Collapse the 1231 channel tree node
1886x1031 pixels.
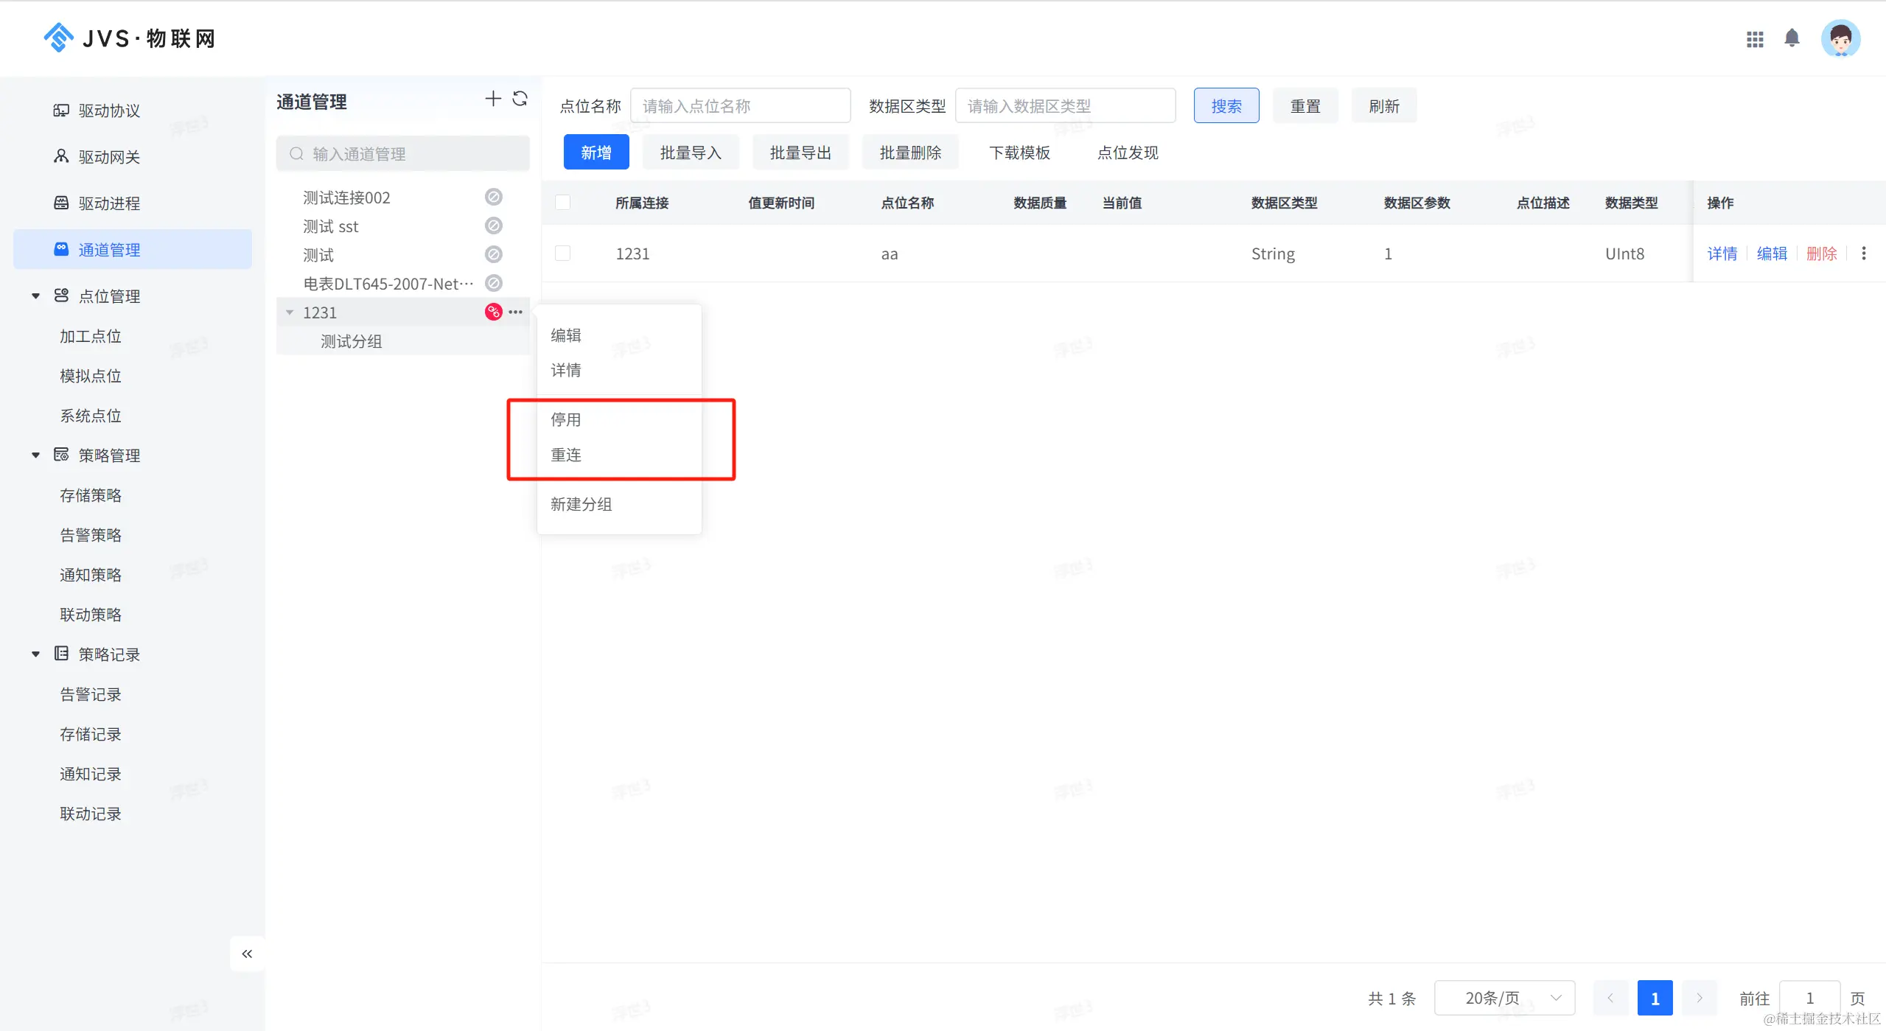pyautogui.click(x=290, y=312)
